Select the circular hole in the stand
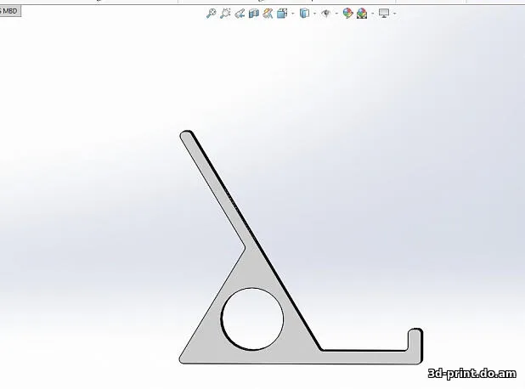The width and height of the screenshot is (525, 389). point(252,319)
